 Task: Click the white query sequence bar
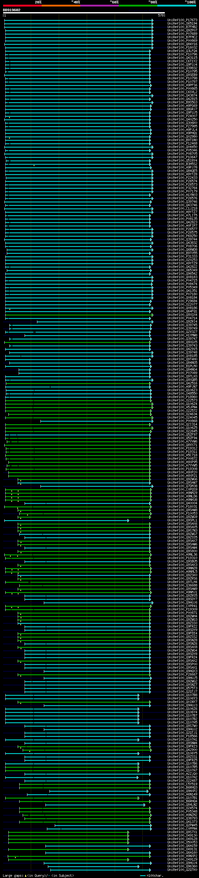[84, 12]
